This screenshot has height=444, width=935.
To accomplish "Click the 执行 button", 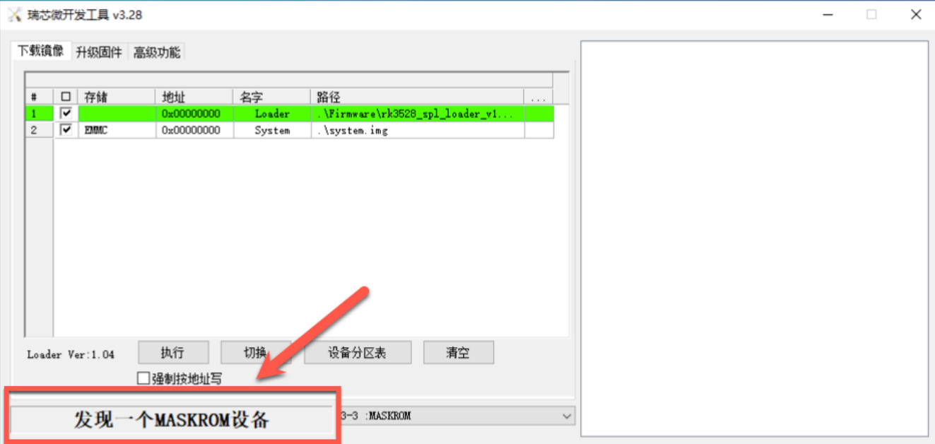I will pyautogui.click(x=173, y=353).
